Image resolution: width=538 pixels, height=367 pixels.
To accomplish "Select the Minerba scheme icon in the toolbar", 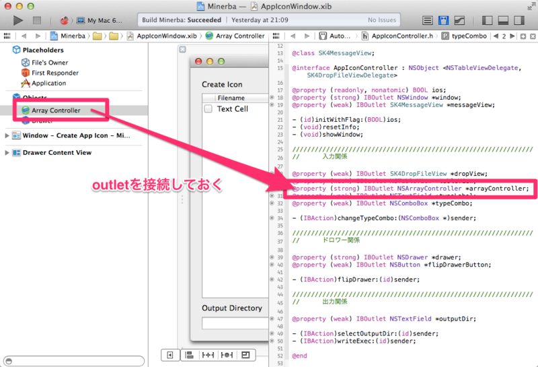I will [x=64, y=21].
